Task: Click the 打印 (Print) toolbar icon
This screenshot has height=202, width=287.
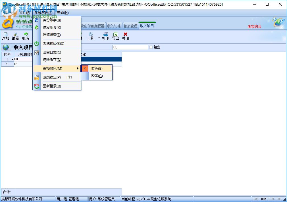Action: click(x=105, y=36)
